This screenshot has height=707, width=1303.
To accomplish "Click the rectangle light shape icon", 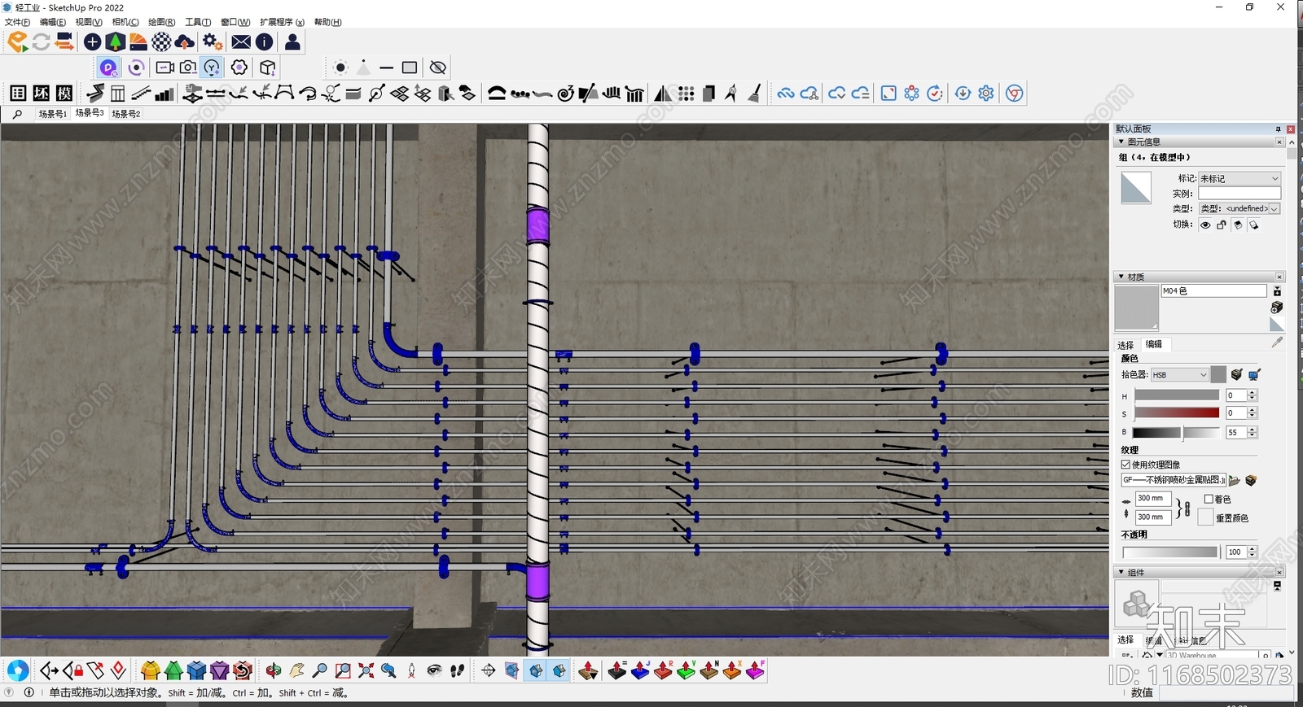I will tap(410, 68).
